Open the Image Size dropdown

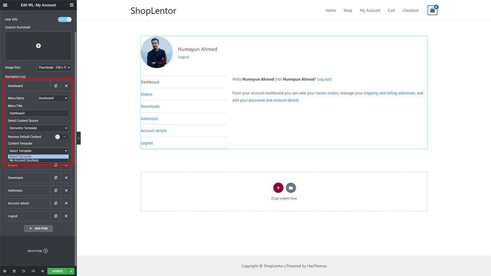(x=54, y=67)
